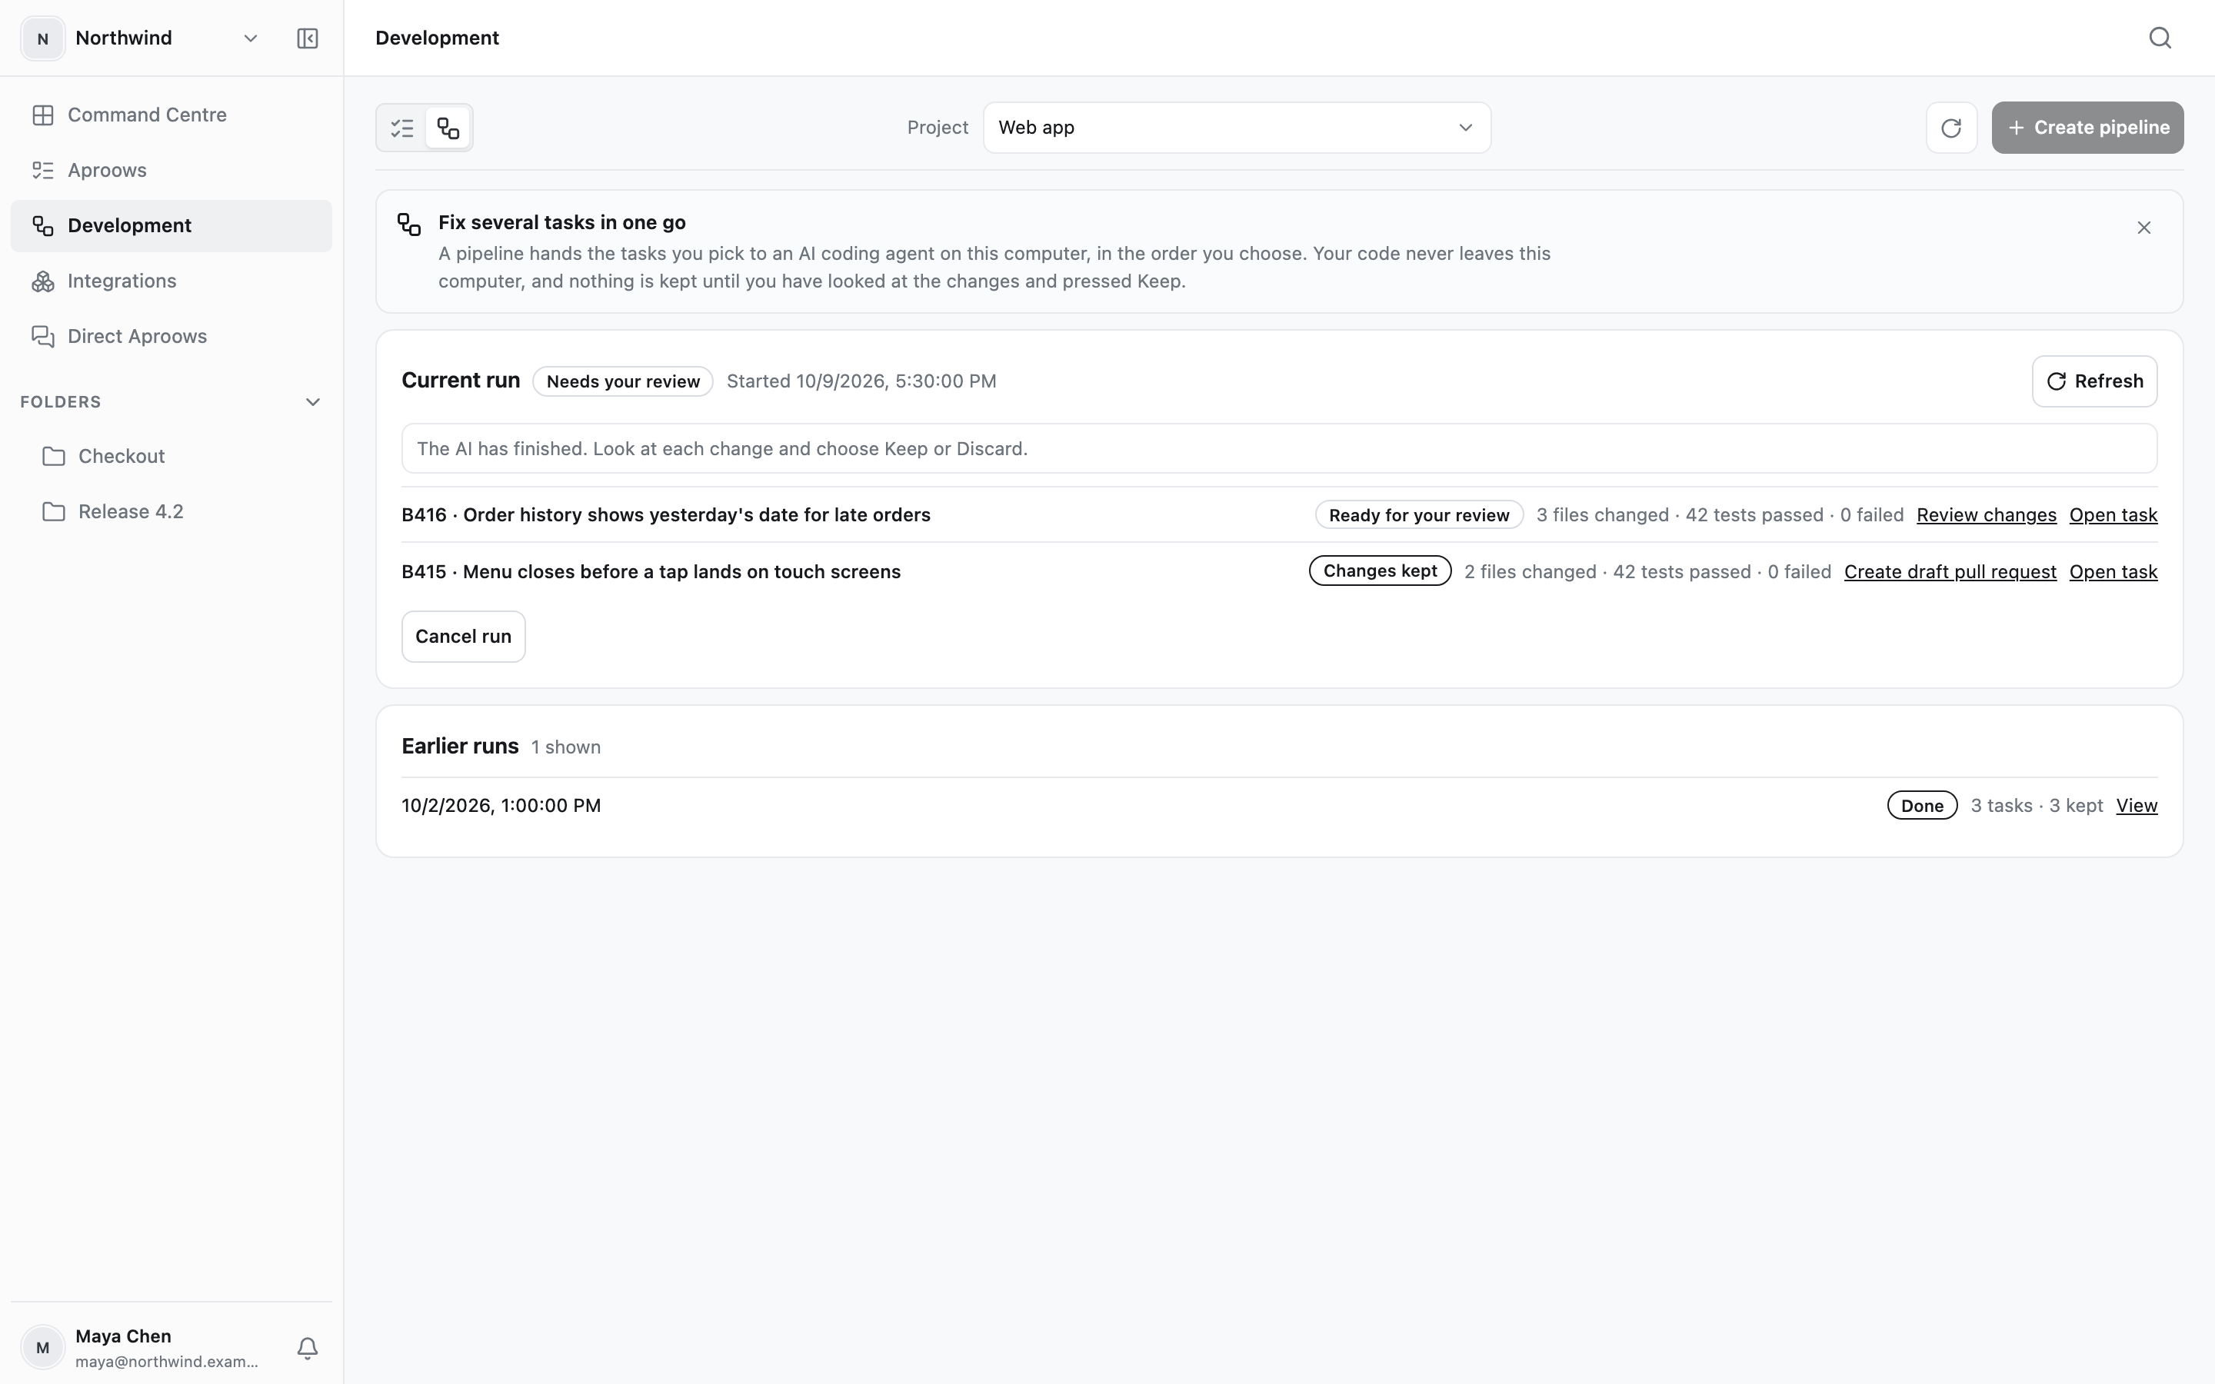Screen dimensions: 2215x1384
Task: Click the Checkout folder icon
Action: pyautogui.click(x=54, y=456)
